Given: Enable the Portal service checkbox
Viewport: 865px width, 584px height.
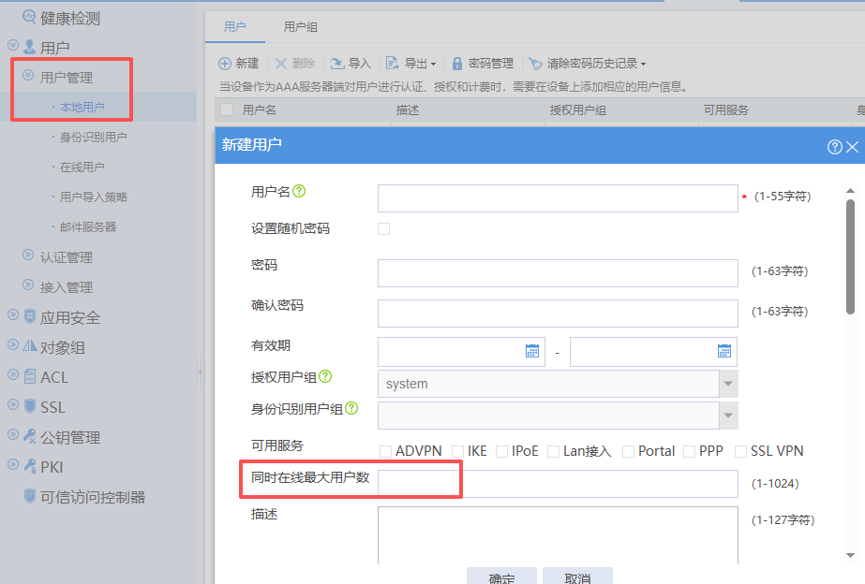Looking at the screenshot, I should point(628,452).
